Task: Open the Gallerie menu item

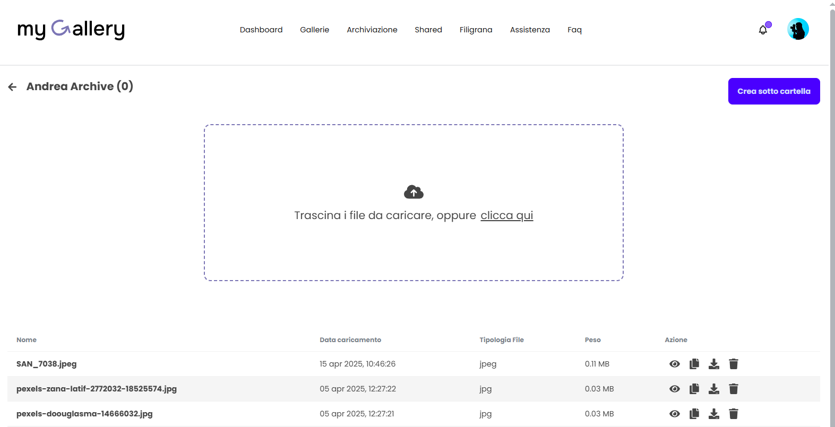Action: tap(315, 30)
